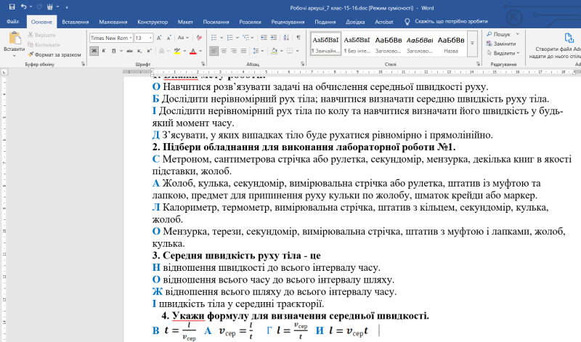Apply the Назва title style

pos(451,45)
